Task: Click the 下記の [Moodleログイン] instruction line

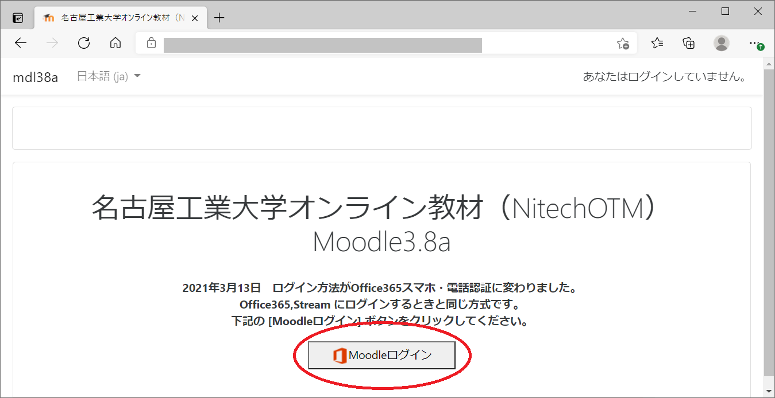Action: pos(380,321)
